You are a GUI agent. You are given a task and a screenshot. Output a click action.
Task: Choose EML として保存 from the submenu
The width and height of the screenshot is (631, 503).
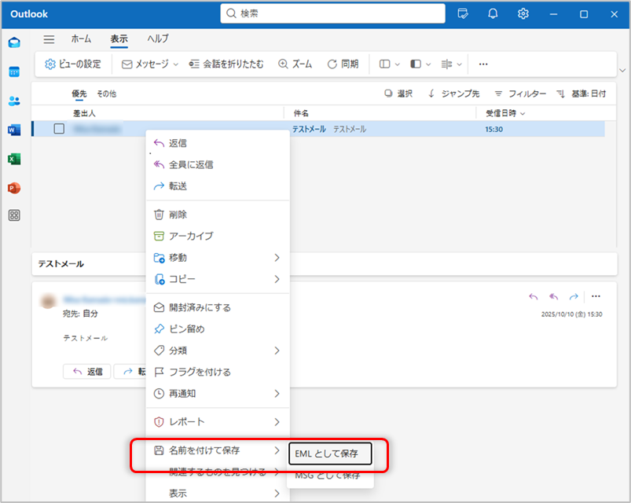click(328, 453)
